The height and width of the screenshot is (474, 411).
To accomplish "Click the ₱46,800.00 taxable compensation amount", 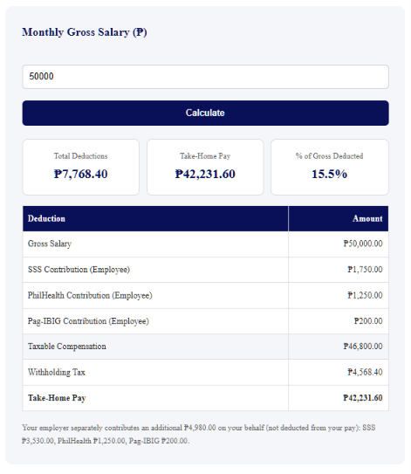I will pyautogui.click(x=363, y=347).
